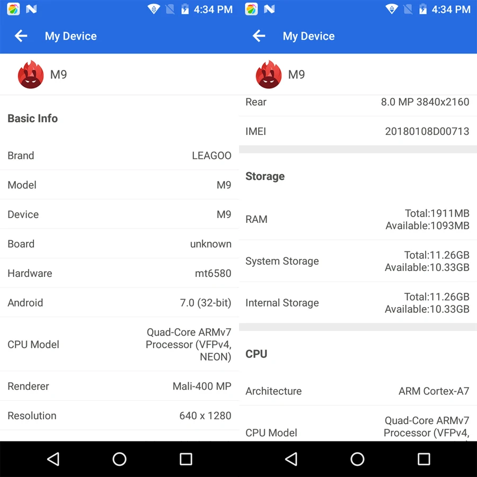Select CPU Model row under Basic Info

(x=119, y=344)
